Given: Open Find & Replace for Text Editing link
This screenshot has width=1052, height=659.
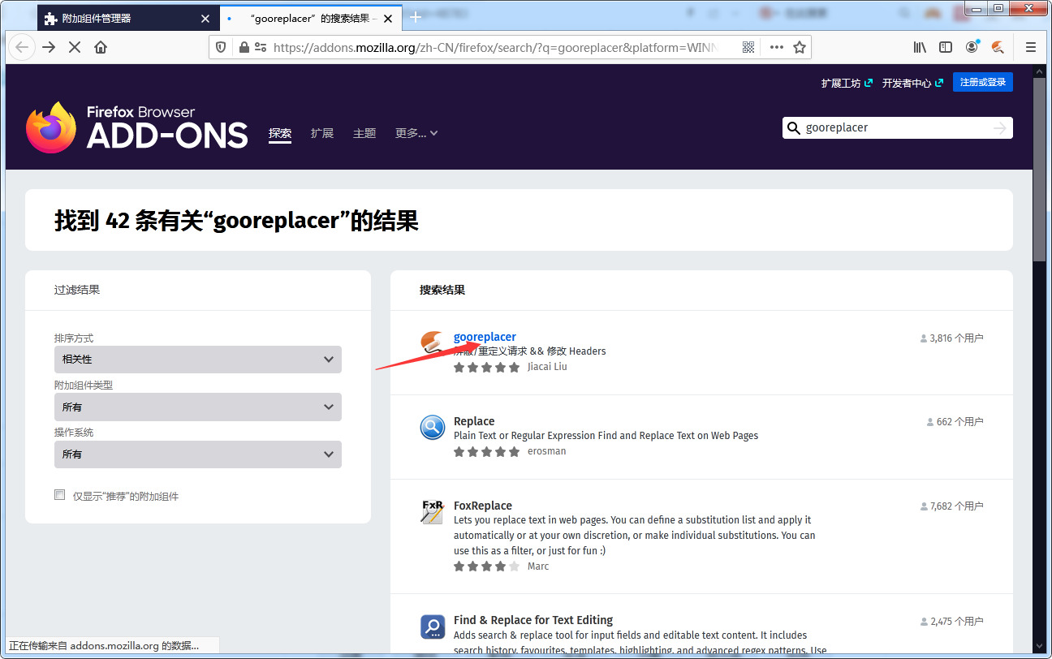Looking at the screenshot, I should [533, 620].
